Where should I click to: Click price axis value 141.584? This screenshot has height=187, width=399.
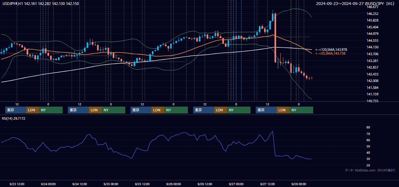(373, 88)
